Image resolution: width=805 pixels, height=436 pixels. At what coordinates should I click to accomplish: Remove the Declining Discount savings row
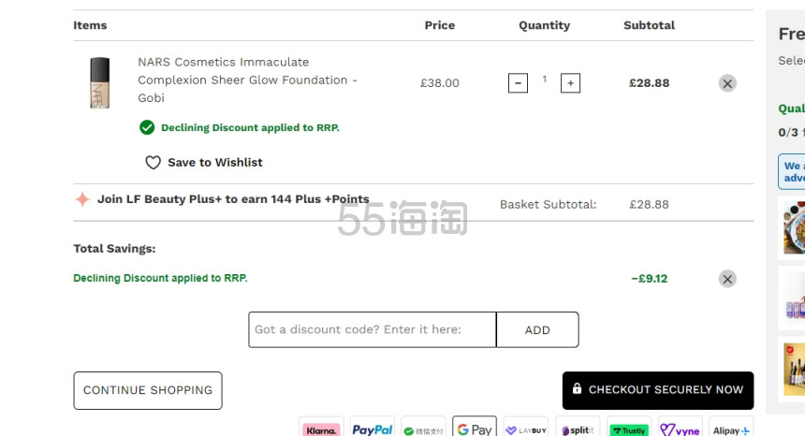[x=727, y=279]
